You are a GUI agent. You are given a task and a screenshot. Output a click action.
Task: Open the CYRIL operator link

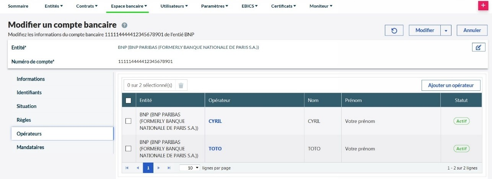click(215, 121)
